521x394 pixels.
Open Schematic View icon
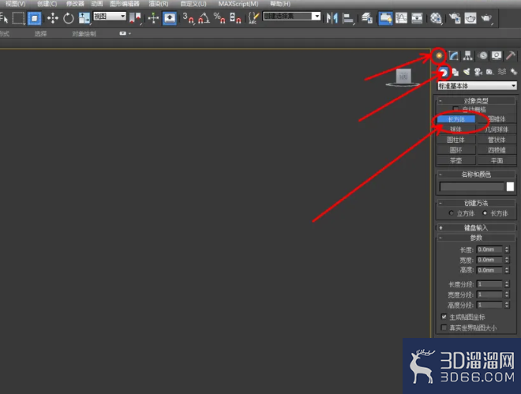(x=417, y=18)
